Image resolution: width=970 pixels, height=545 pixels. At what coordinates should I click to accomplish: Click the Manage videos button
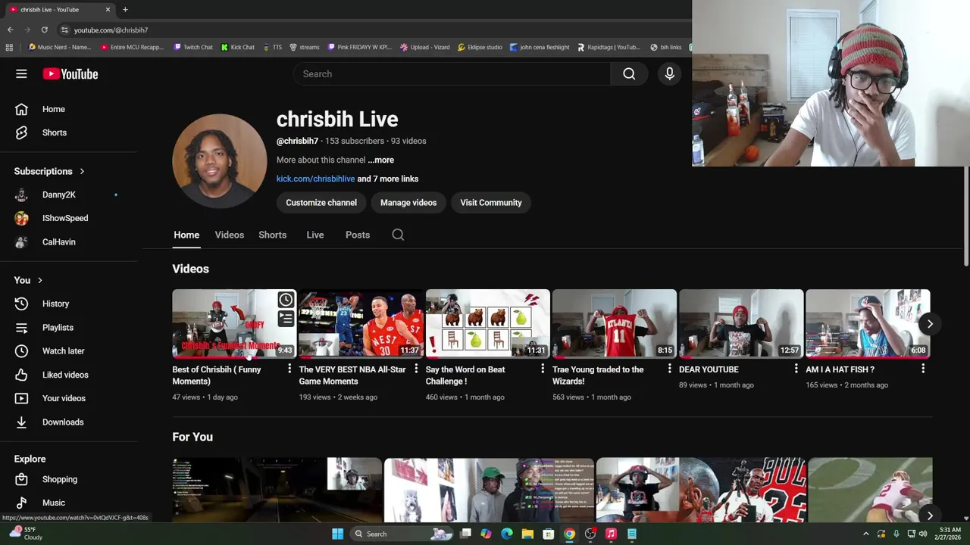[x=408, y=202]
